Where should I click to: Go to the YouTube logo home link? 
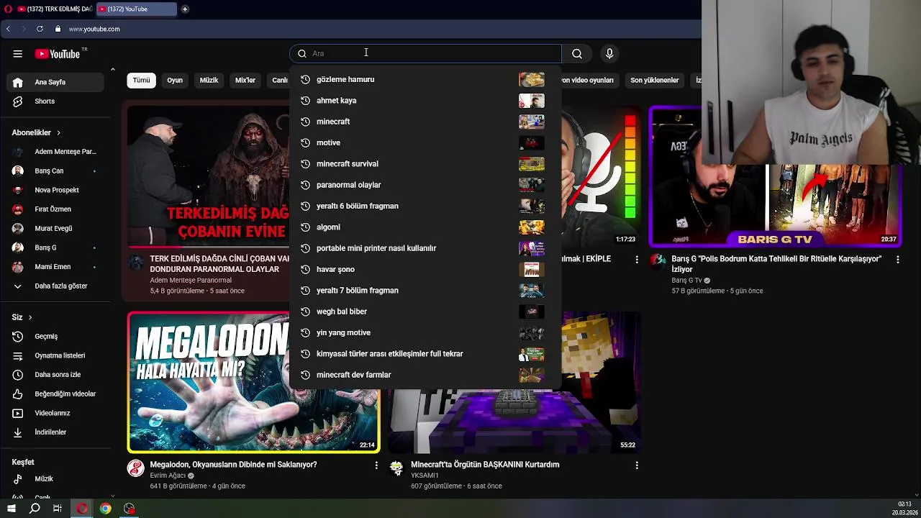pyautogui.click(x=58, y=54)
